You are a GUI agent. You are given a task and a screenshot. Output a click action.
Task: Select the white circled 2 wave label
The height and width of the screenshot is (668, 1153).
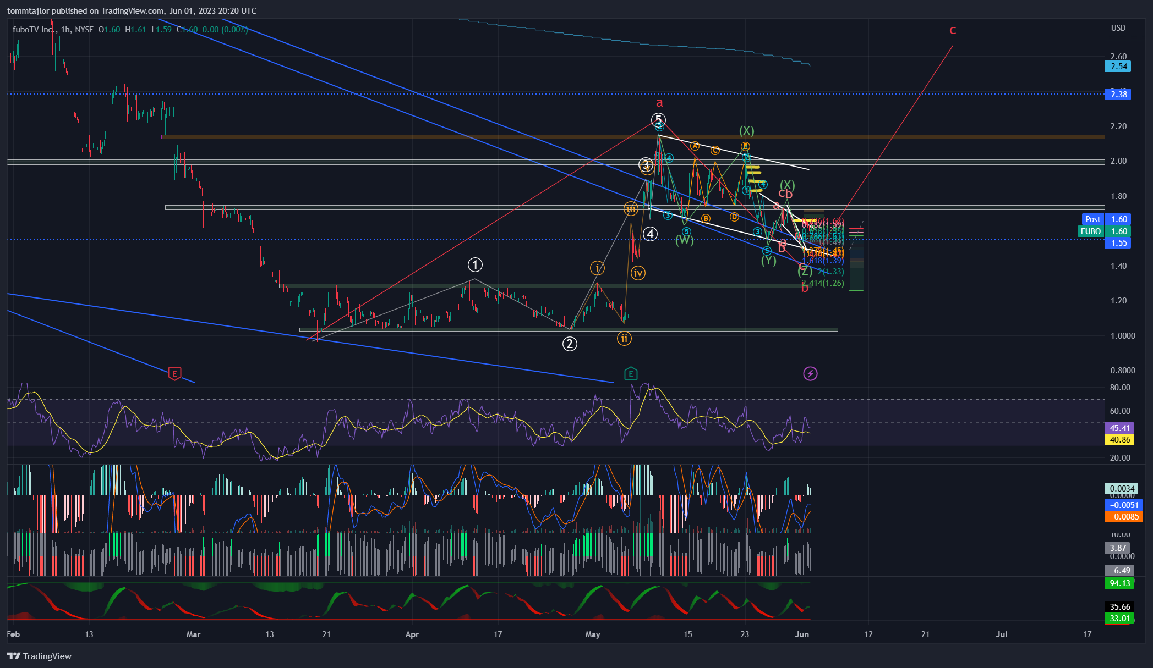[570, 344]
